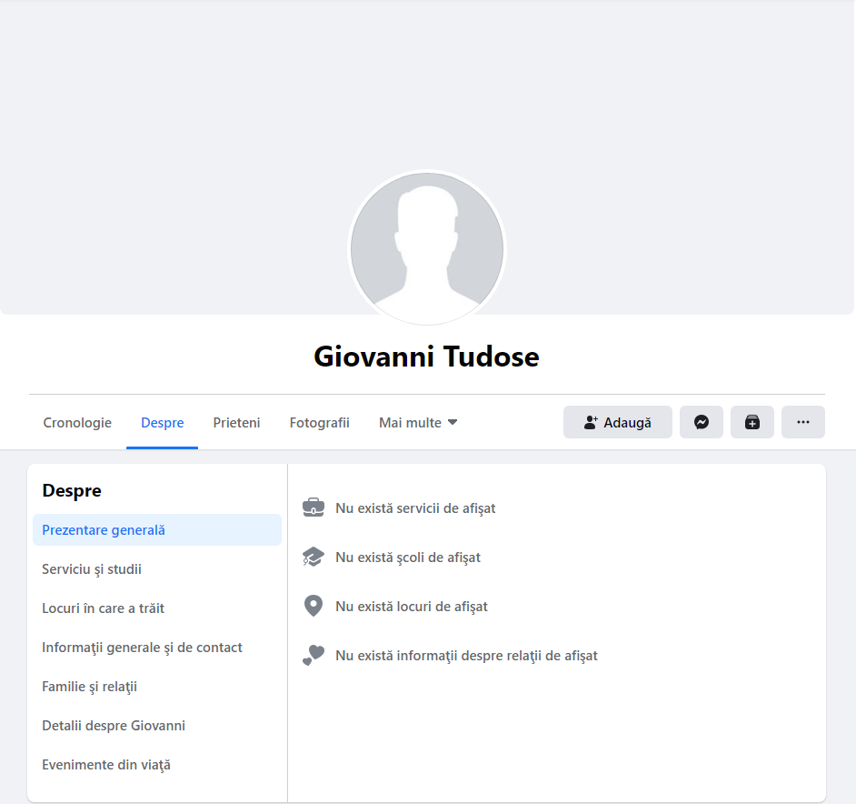Click 'Nu există locuri de afișat' text
Viewport: 856px width, 804px height.
pos(411,607)
